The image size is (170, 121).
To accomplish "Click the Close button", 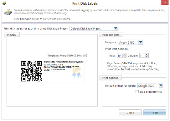I will click(130, 113).
